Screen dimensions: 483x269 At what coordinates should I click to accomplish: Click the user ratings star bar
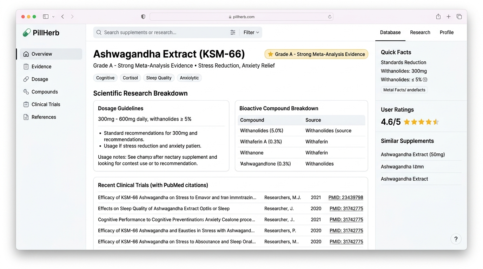tap(421, 122)
